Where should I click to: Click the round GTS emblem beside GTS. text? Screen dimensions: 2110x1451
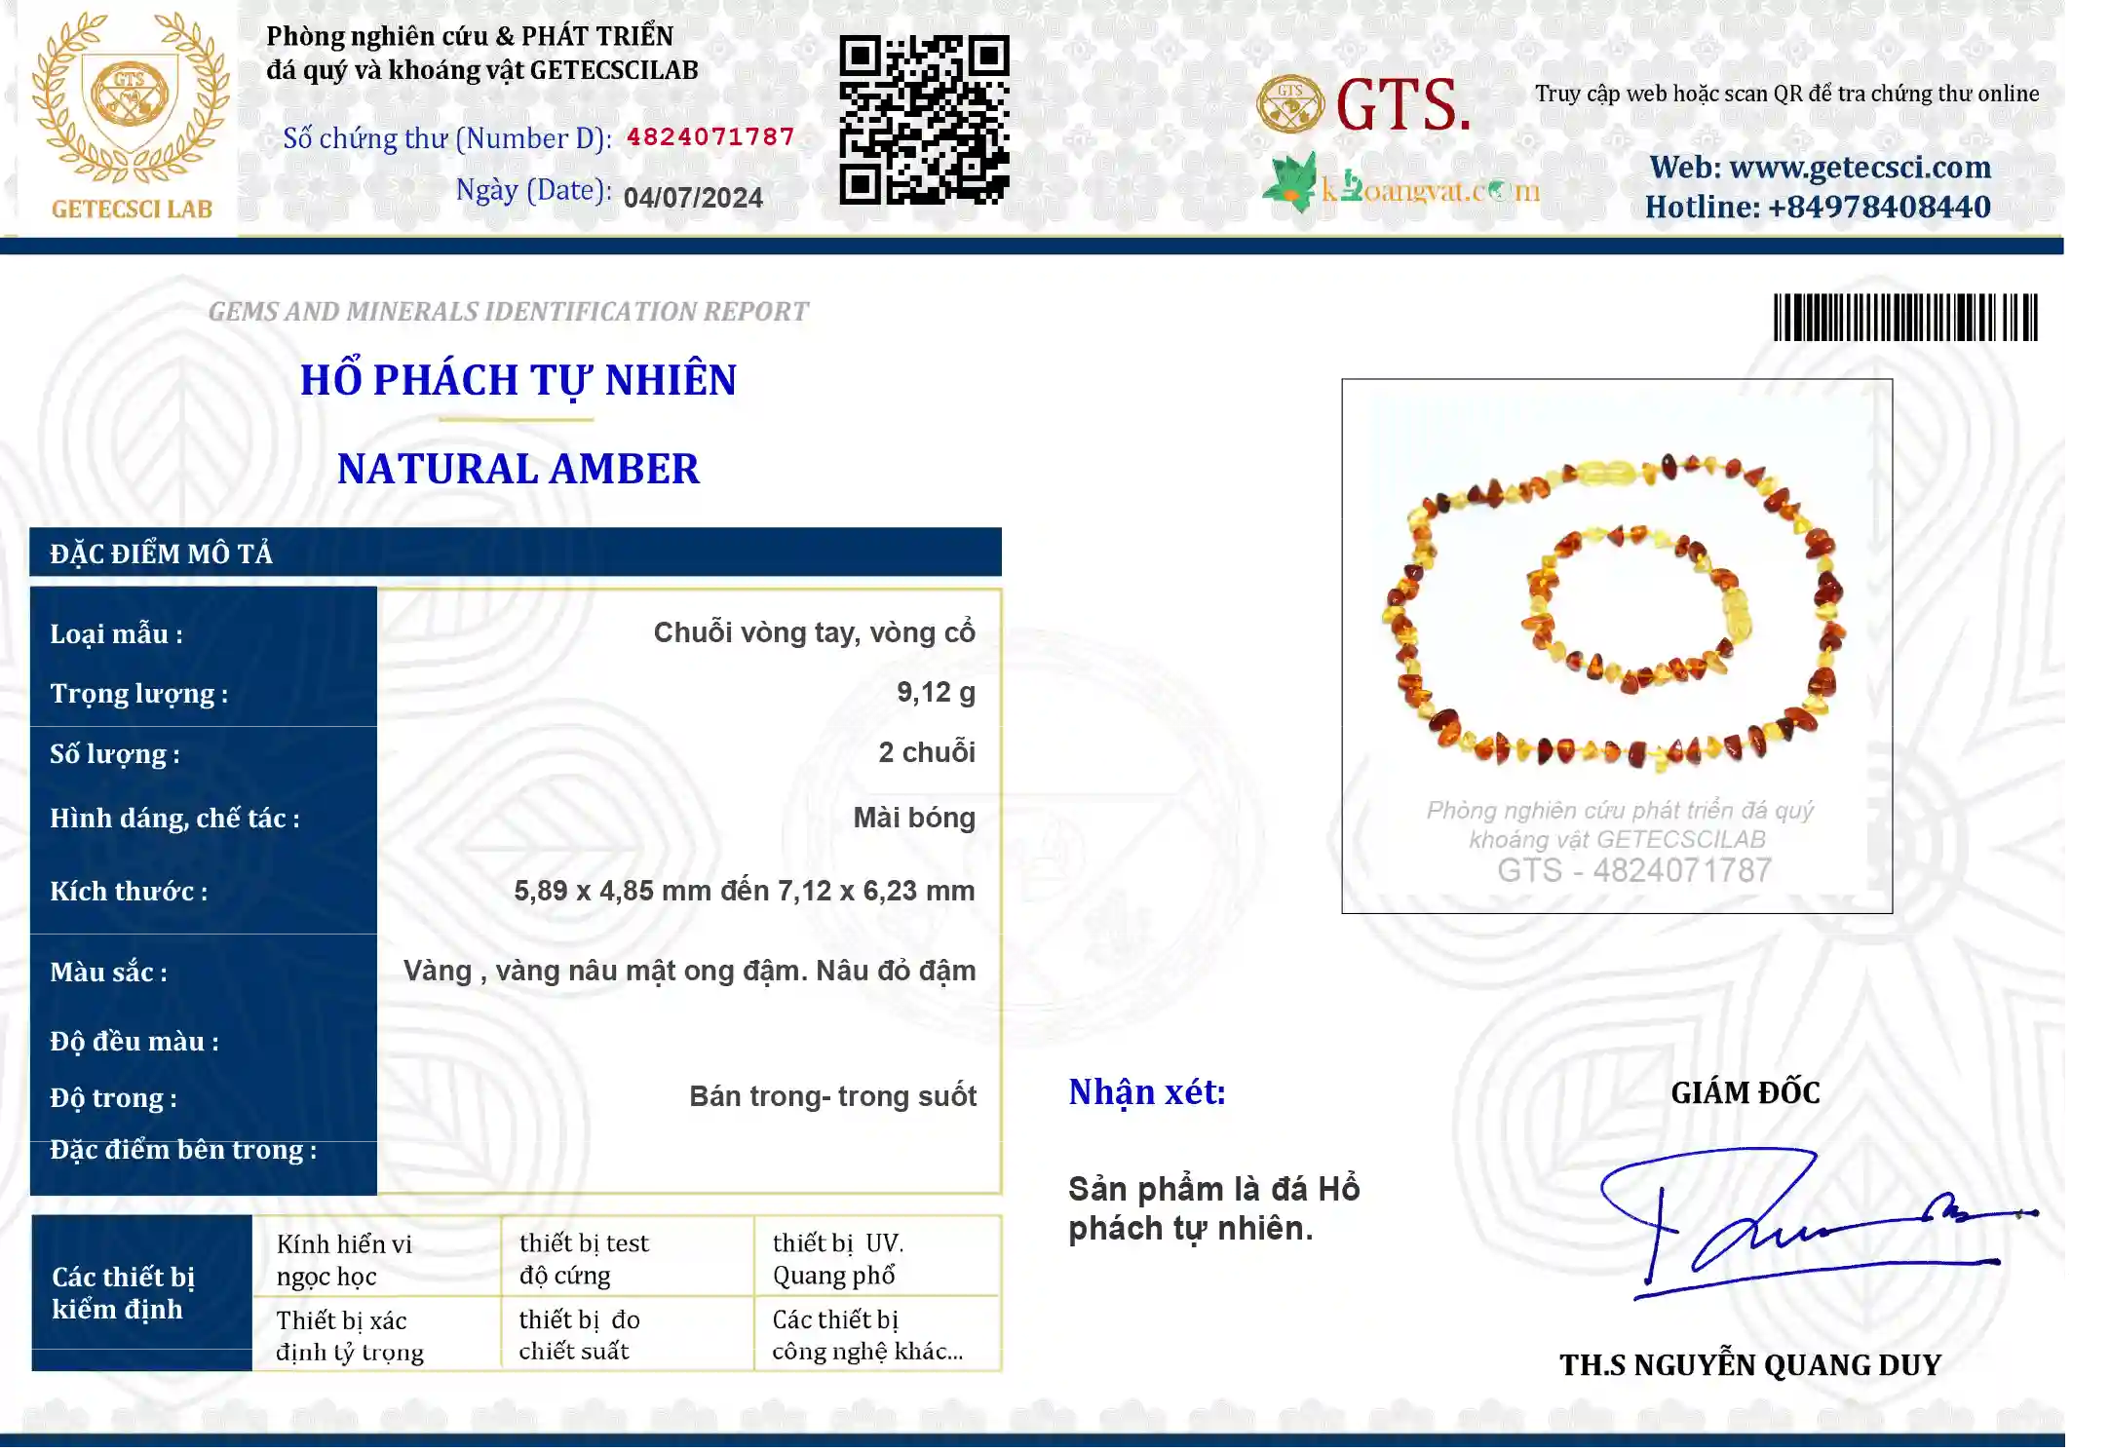tap(1289, 104)
